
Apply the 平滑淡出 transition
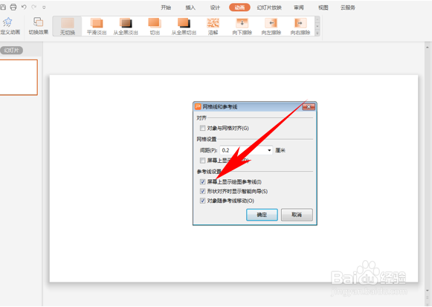click(97, 26)
